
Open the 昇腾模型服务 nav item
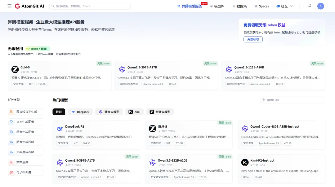(x=190, y=6)
